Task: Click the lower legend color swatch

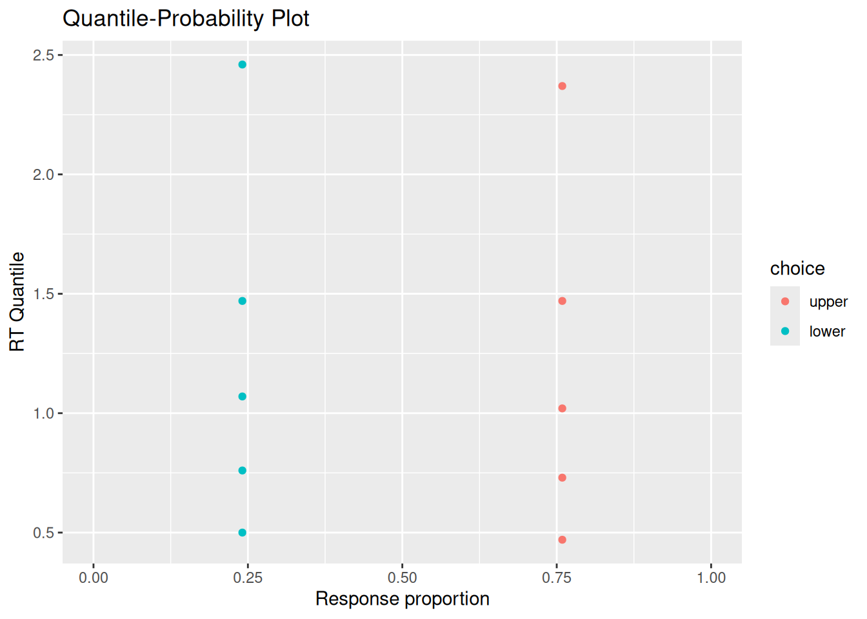Action: pos(785,331)
